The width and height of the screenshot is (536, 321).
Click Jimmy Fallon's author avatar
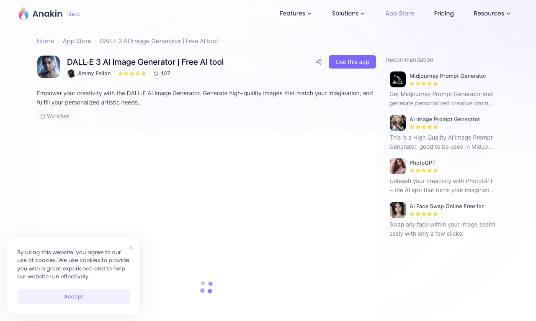(71, 74)
